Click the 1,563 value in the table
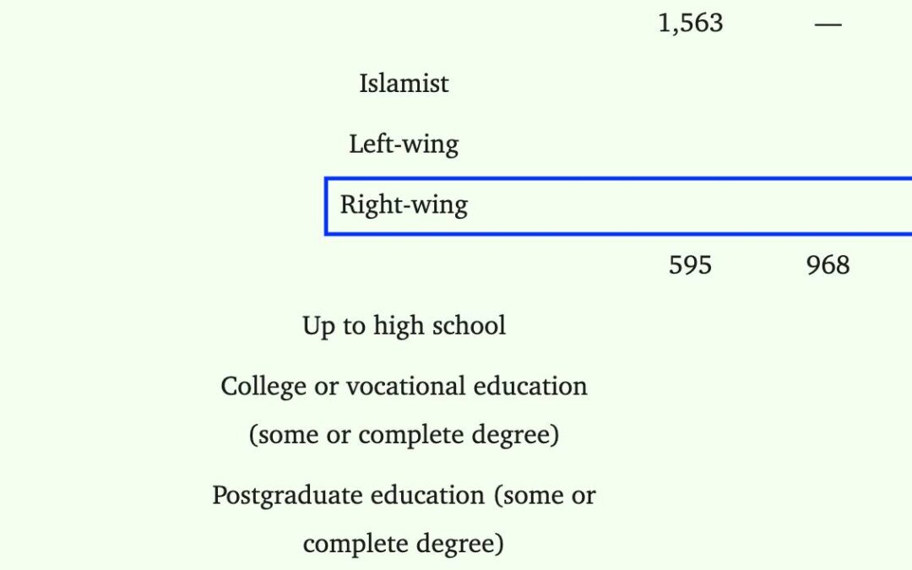912x570 pixels. [690, 23]
